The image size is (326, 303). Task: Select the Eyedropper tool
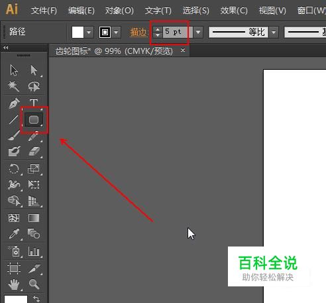tap(14, 234)
